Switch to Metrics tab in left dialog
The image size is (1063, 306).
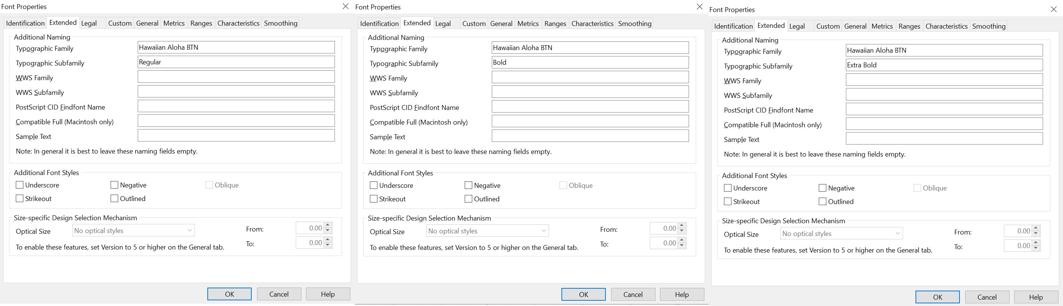174,24
